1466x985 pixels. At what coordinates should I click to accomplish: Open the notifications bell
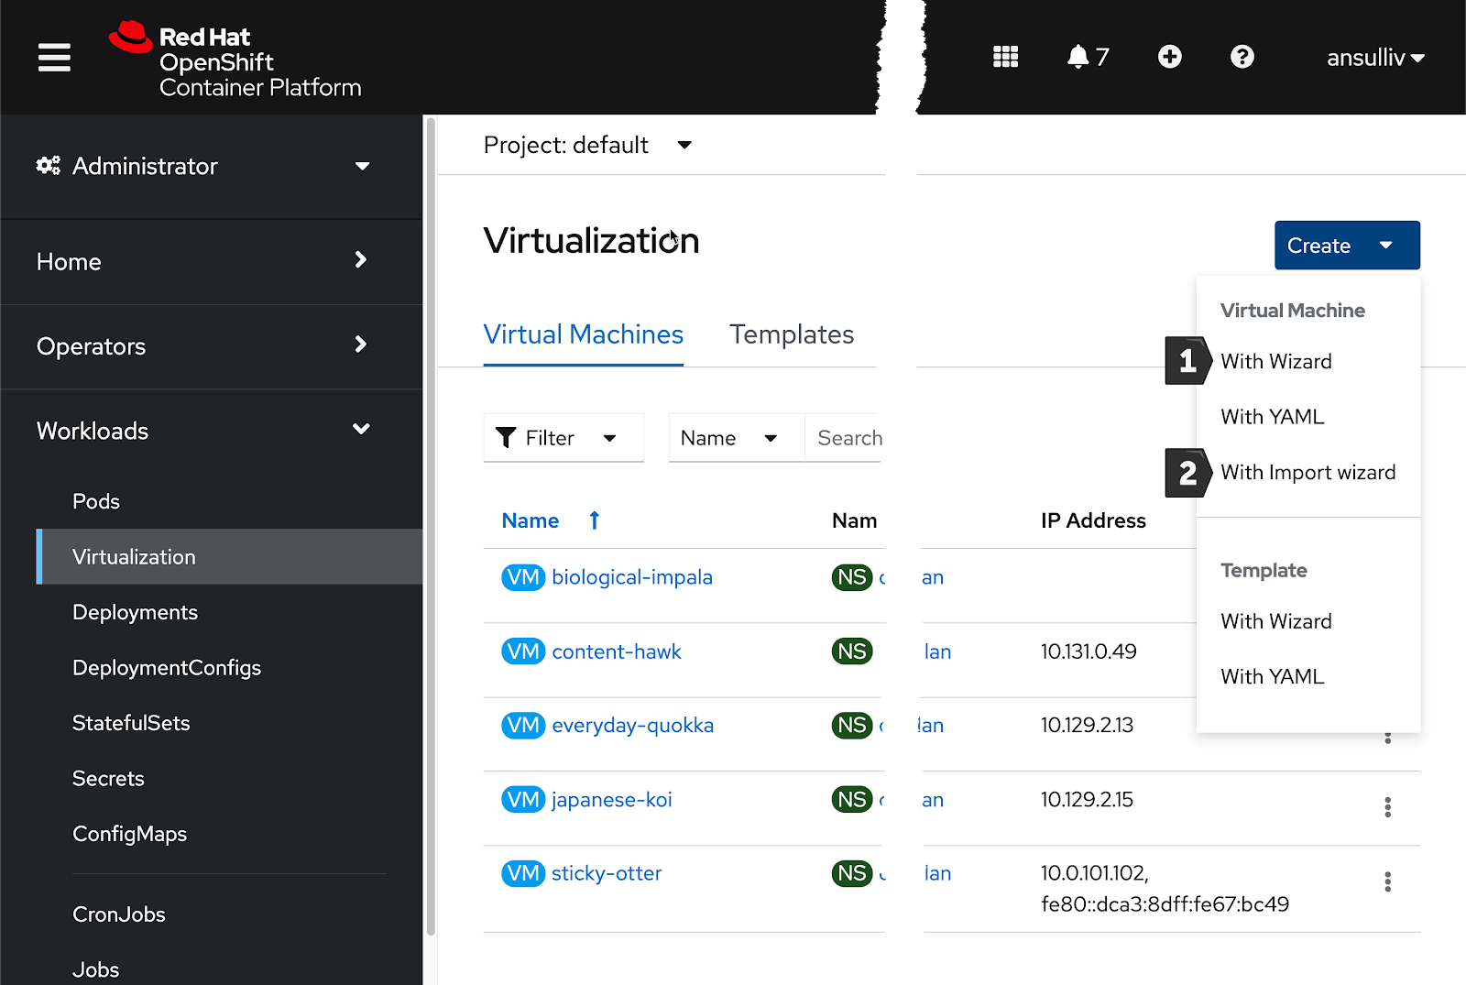[1078, 58]
